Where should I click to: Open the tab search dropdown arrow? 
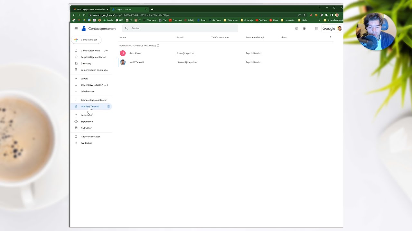(320, 8)
